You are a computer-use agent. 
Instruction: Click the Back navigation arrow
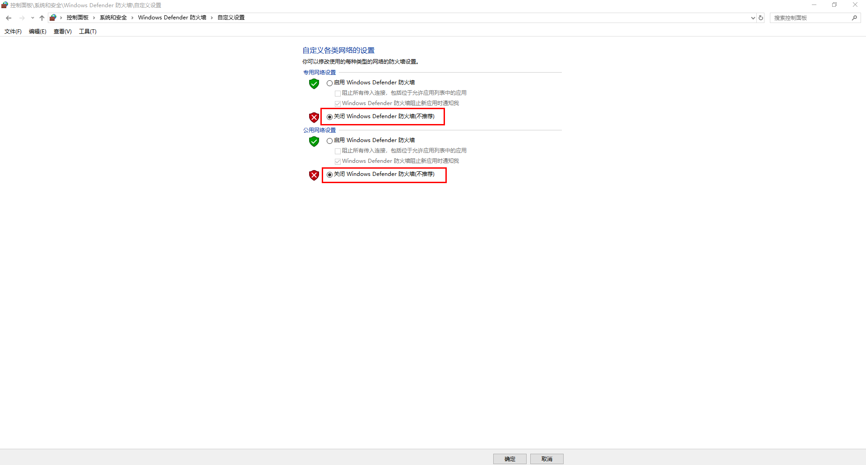(9, 18)
